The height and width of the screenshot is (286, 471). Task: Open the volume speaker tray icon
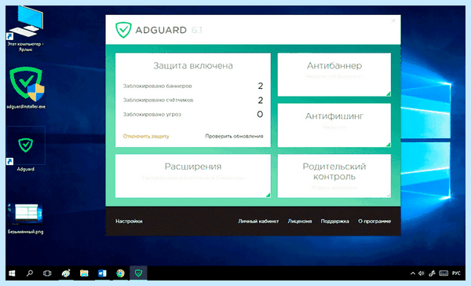click(422, 273)
